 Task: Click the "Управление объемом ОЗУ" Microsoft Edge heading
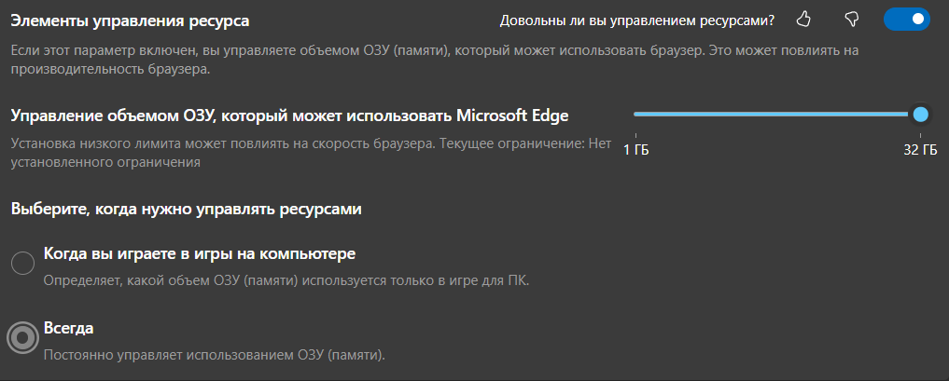[x=289, y=116]
